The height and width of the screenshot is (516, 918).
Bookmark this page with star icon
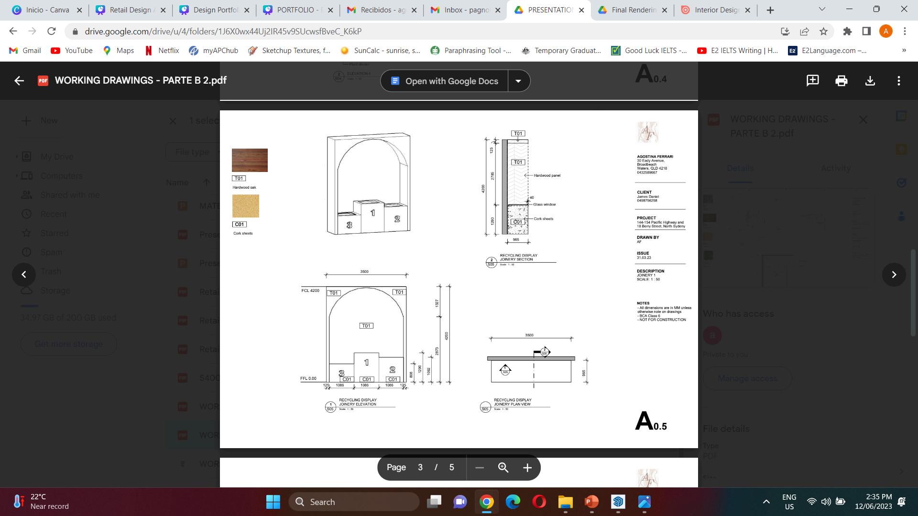(823, 32)
